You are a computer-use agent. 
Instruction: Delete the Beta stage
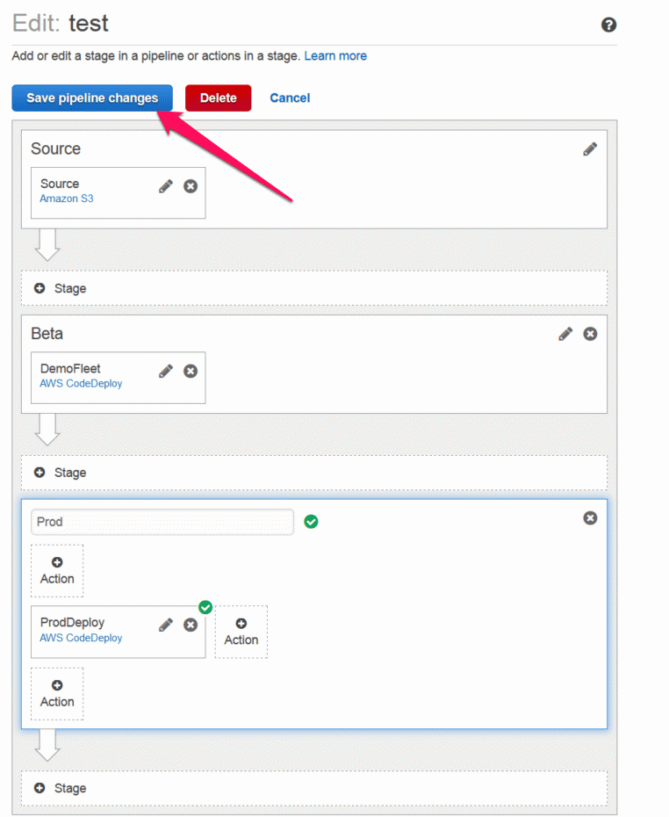point(590,334)
